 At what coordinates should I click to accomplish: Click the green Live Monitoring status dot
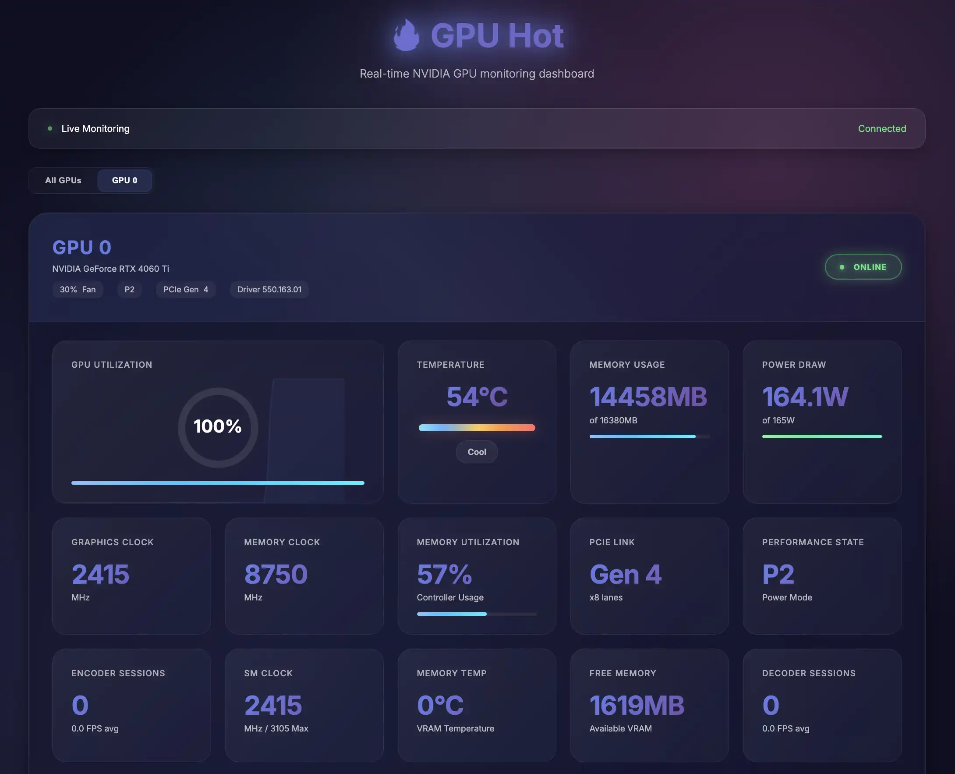[x=50, y=128]
